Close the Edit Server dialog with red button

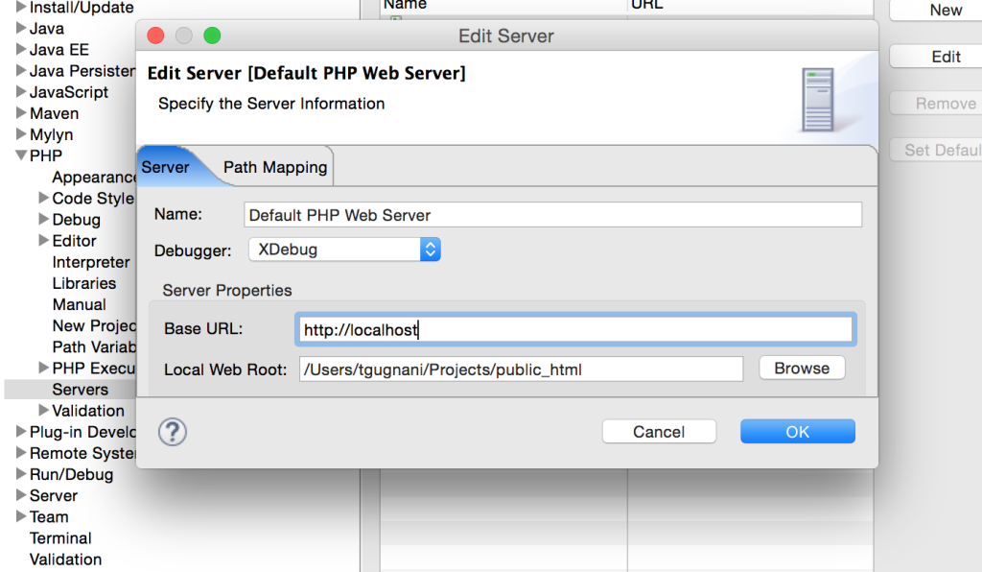pyautogui.click(x=155, y=36)
